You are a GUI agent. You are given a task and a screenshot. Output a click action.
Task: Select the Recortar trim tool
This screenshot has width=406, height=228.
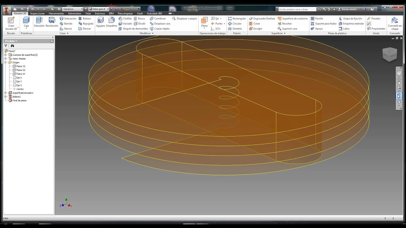(285, 23)
